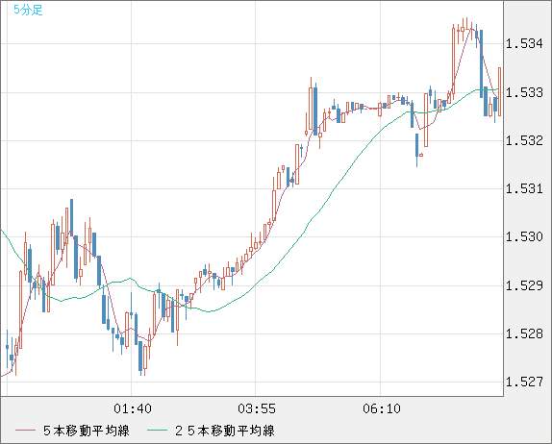Click the 06:10 time axis label

[382, 408]
